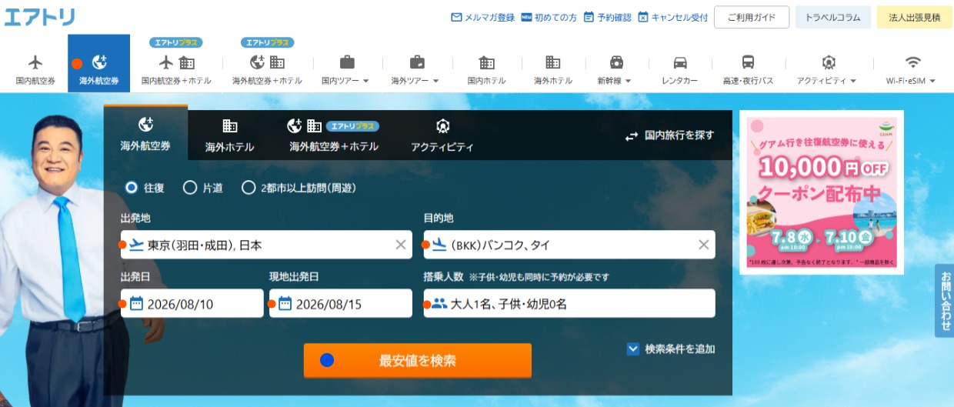
Task: Switch to 海外航空券 search tab
Action: coord(145,132)
